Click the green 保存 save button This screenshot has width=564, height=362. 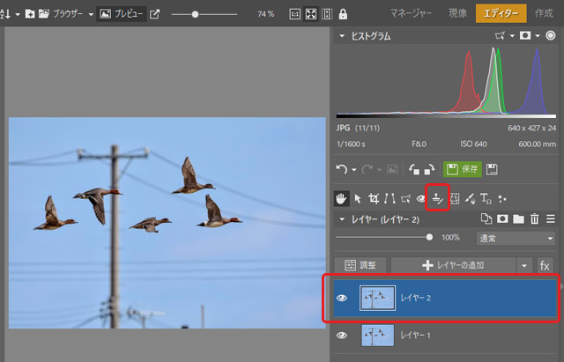462,169
